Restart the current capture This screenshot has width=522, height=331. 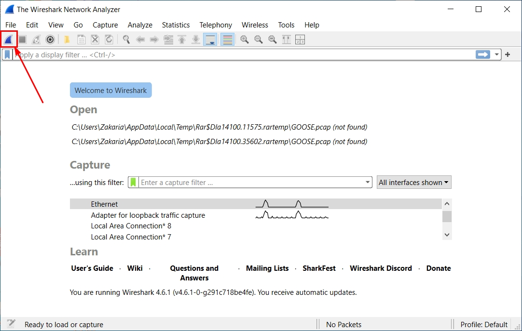point(36,40)
